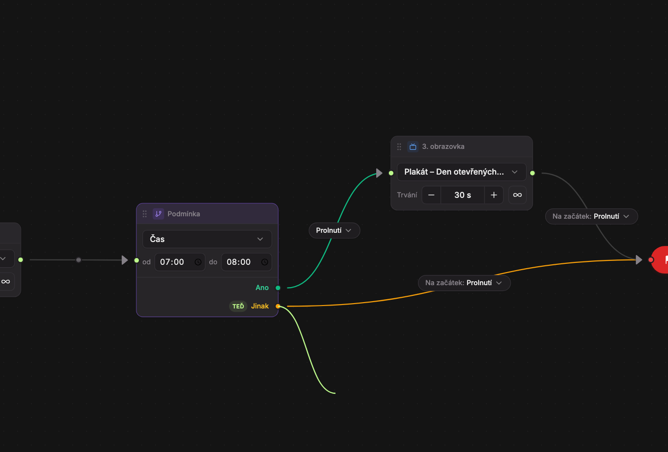Click the drag handle of Podmínka node
The height and width of the screenshot is (452, 668).
[x=145, y=214]
